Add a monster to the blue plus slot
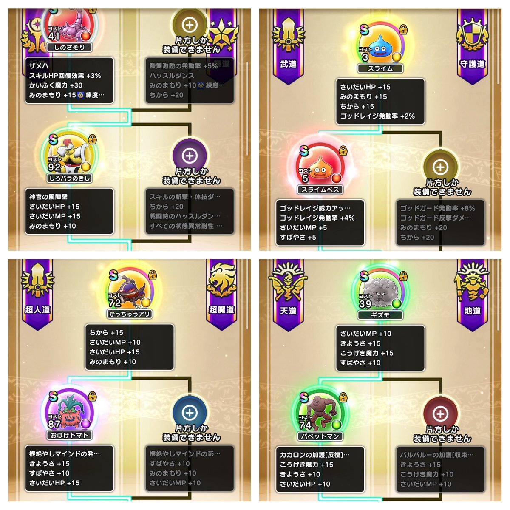The image size is (510, 510). coord(190,412)
